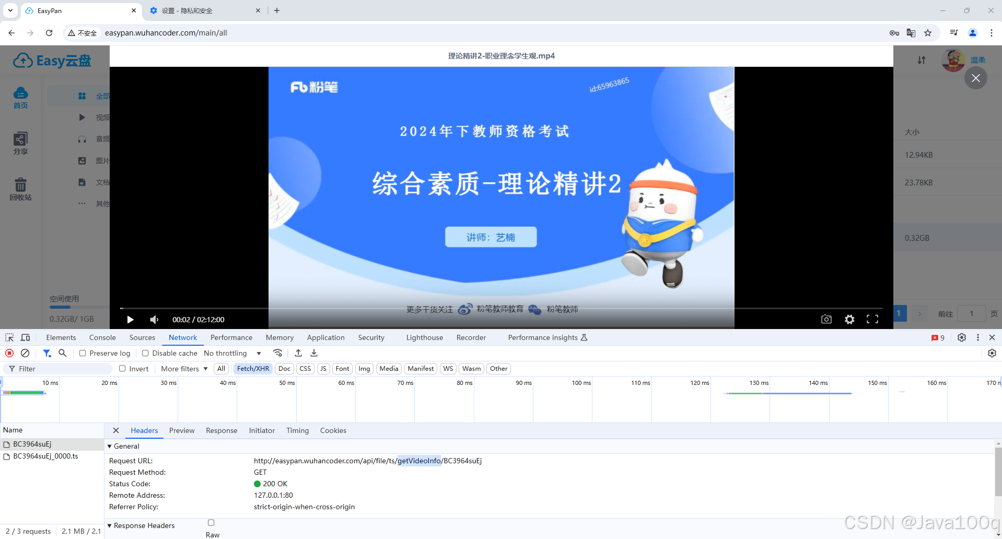Enable Raw response headers checkbox
The image size is (1002, 539).
[211, 522]
